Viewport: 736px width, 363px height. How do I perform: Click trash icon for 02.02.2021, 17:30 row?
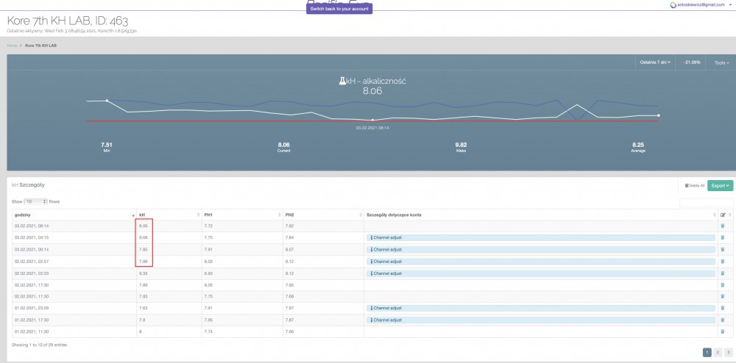pos(722,284)
